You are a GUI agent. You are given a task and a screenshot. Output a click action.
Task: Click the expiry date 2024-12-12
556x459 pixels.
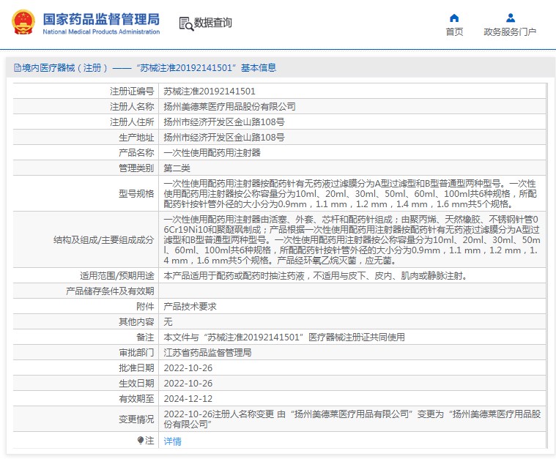tap(188, 399)
